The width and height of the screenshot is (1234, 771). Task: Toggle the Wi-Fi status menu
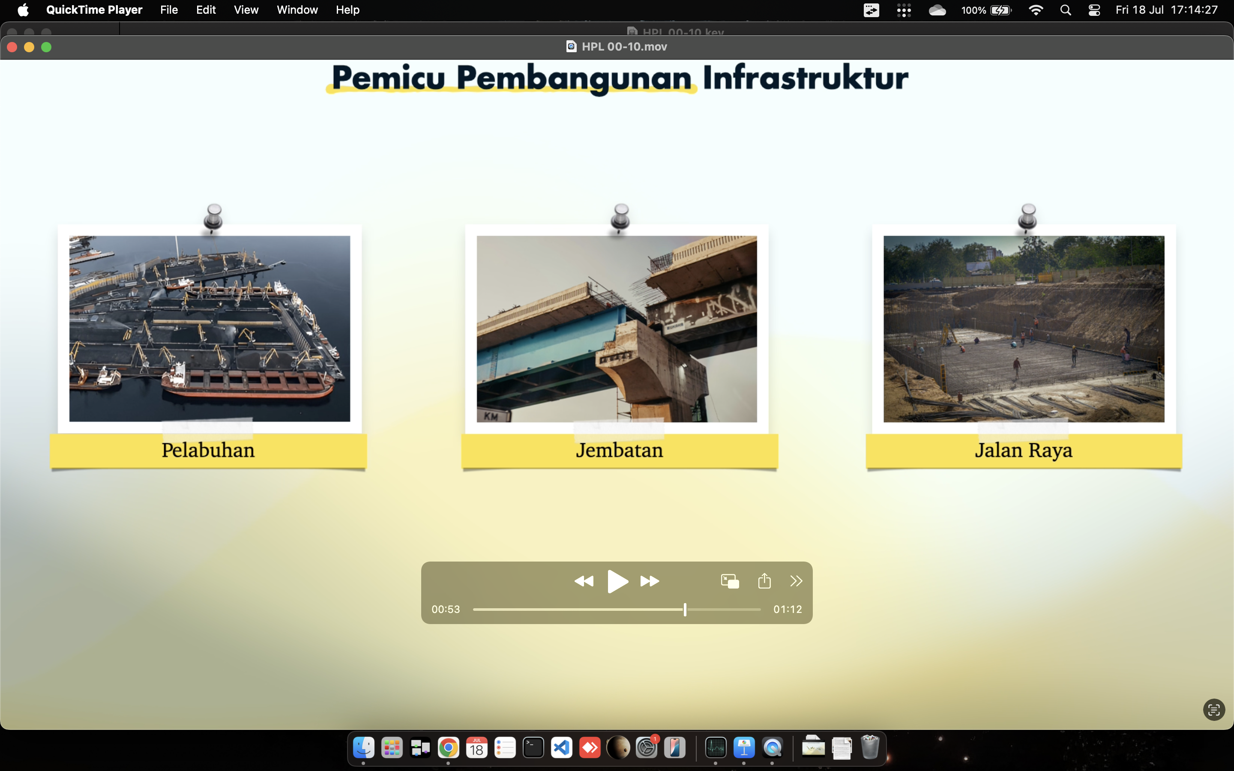1036,10
